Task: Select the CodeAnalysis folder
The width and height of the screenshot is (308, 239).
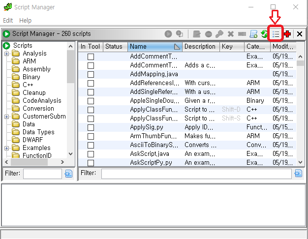Action: (42, 100)
